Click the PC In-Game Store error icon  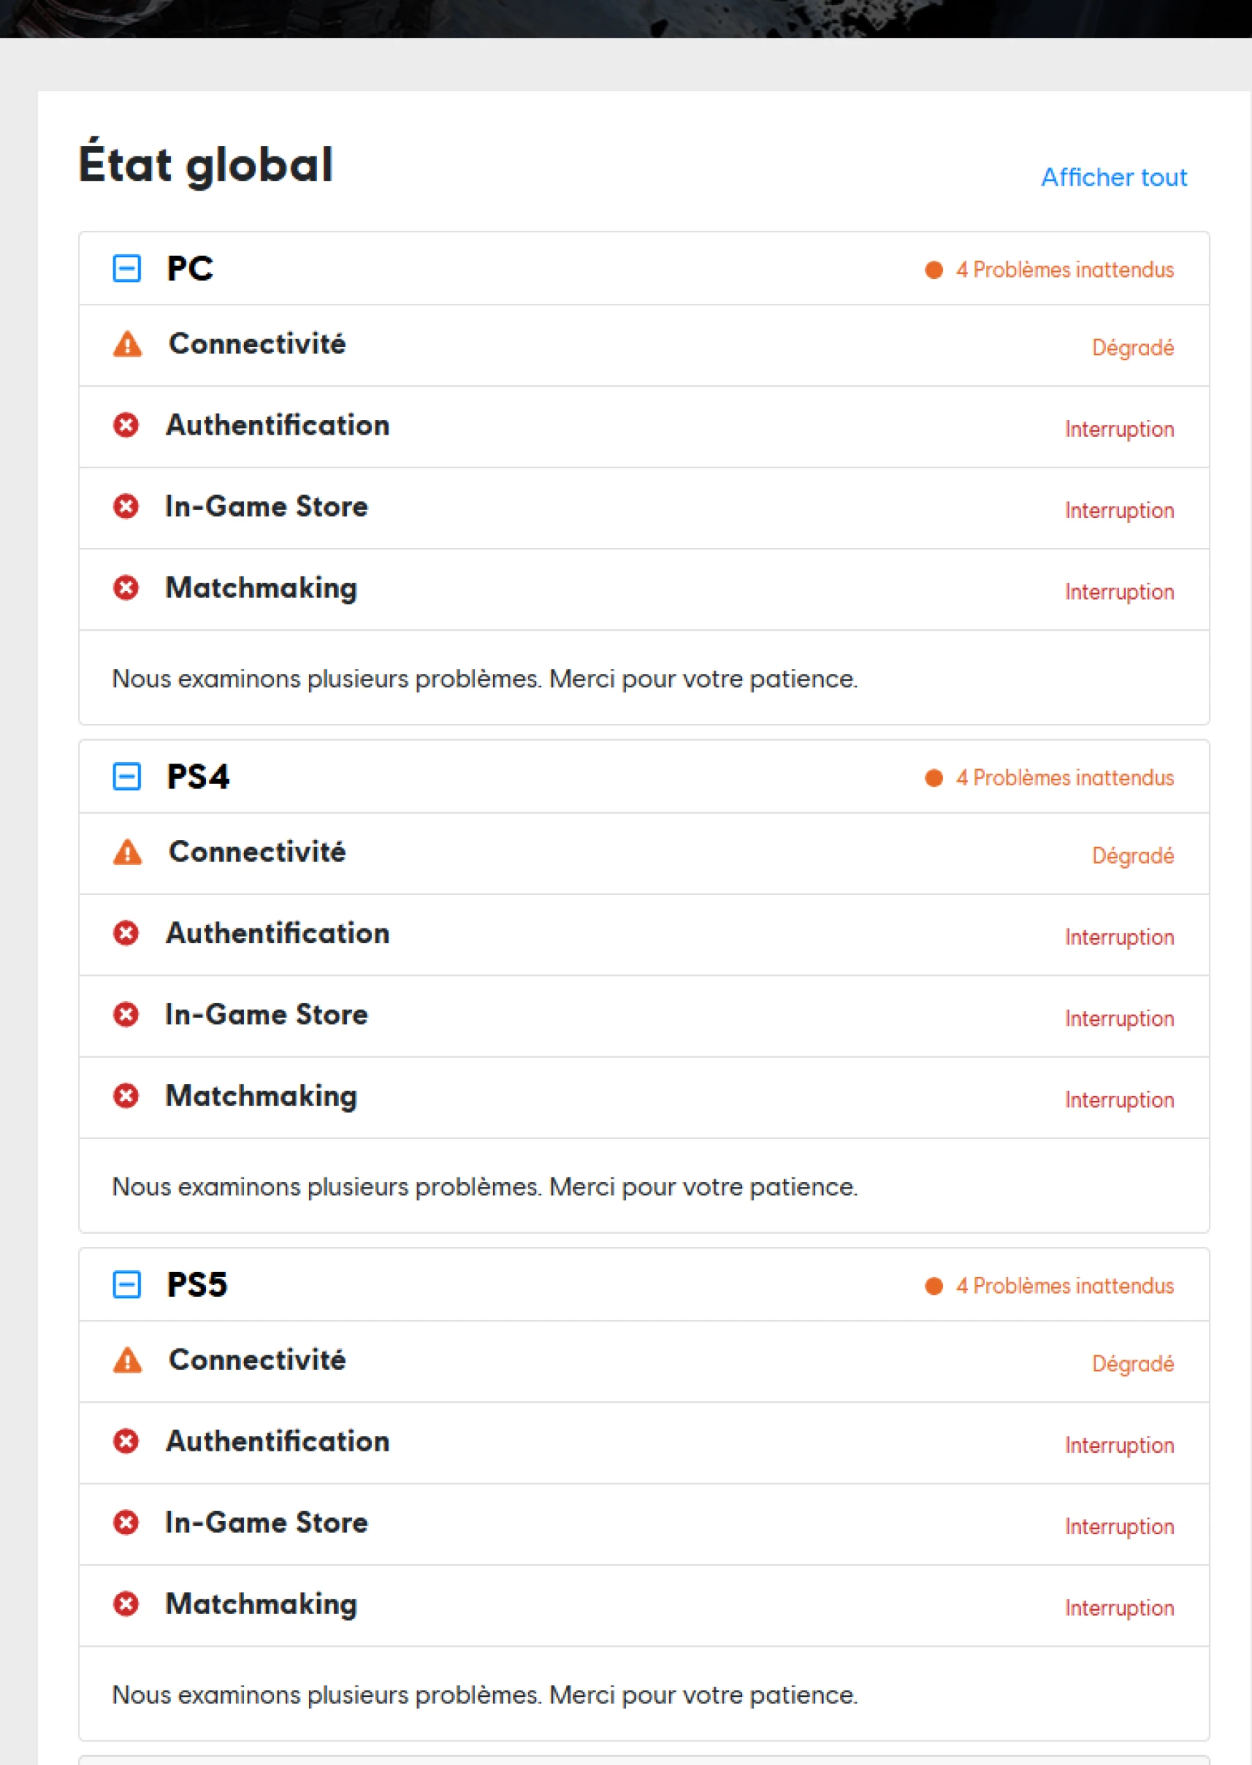[x=126, y=506]
